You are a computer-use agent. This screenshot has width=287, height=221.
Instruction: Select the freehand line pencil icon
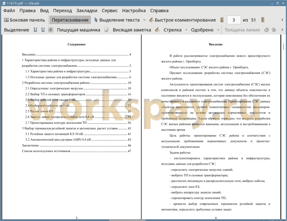157,30
